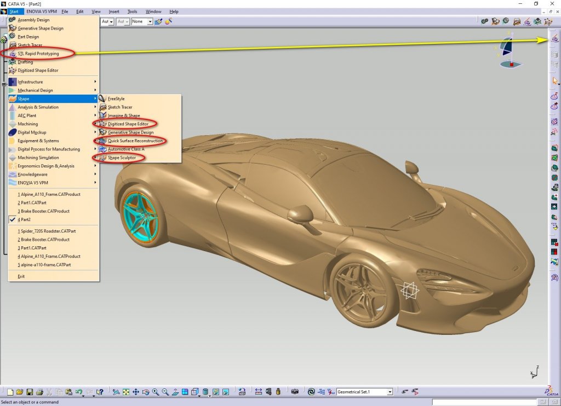Click the Zoom In magnifier icon
Viewport: 561px width, 406px height.
(x=156, y=392)
